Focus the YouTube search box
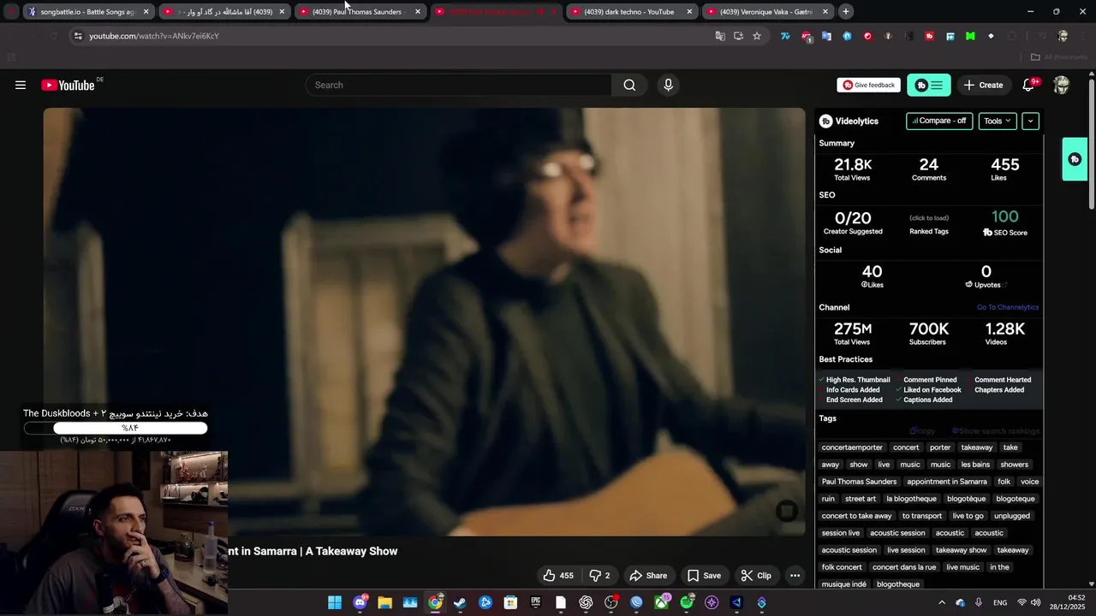 tap(458, 85)
